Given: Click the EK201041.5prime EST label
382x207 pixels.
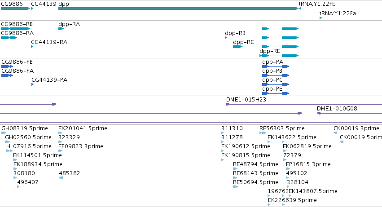Looking at the screenshot, I should [83, 128].
